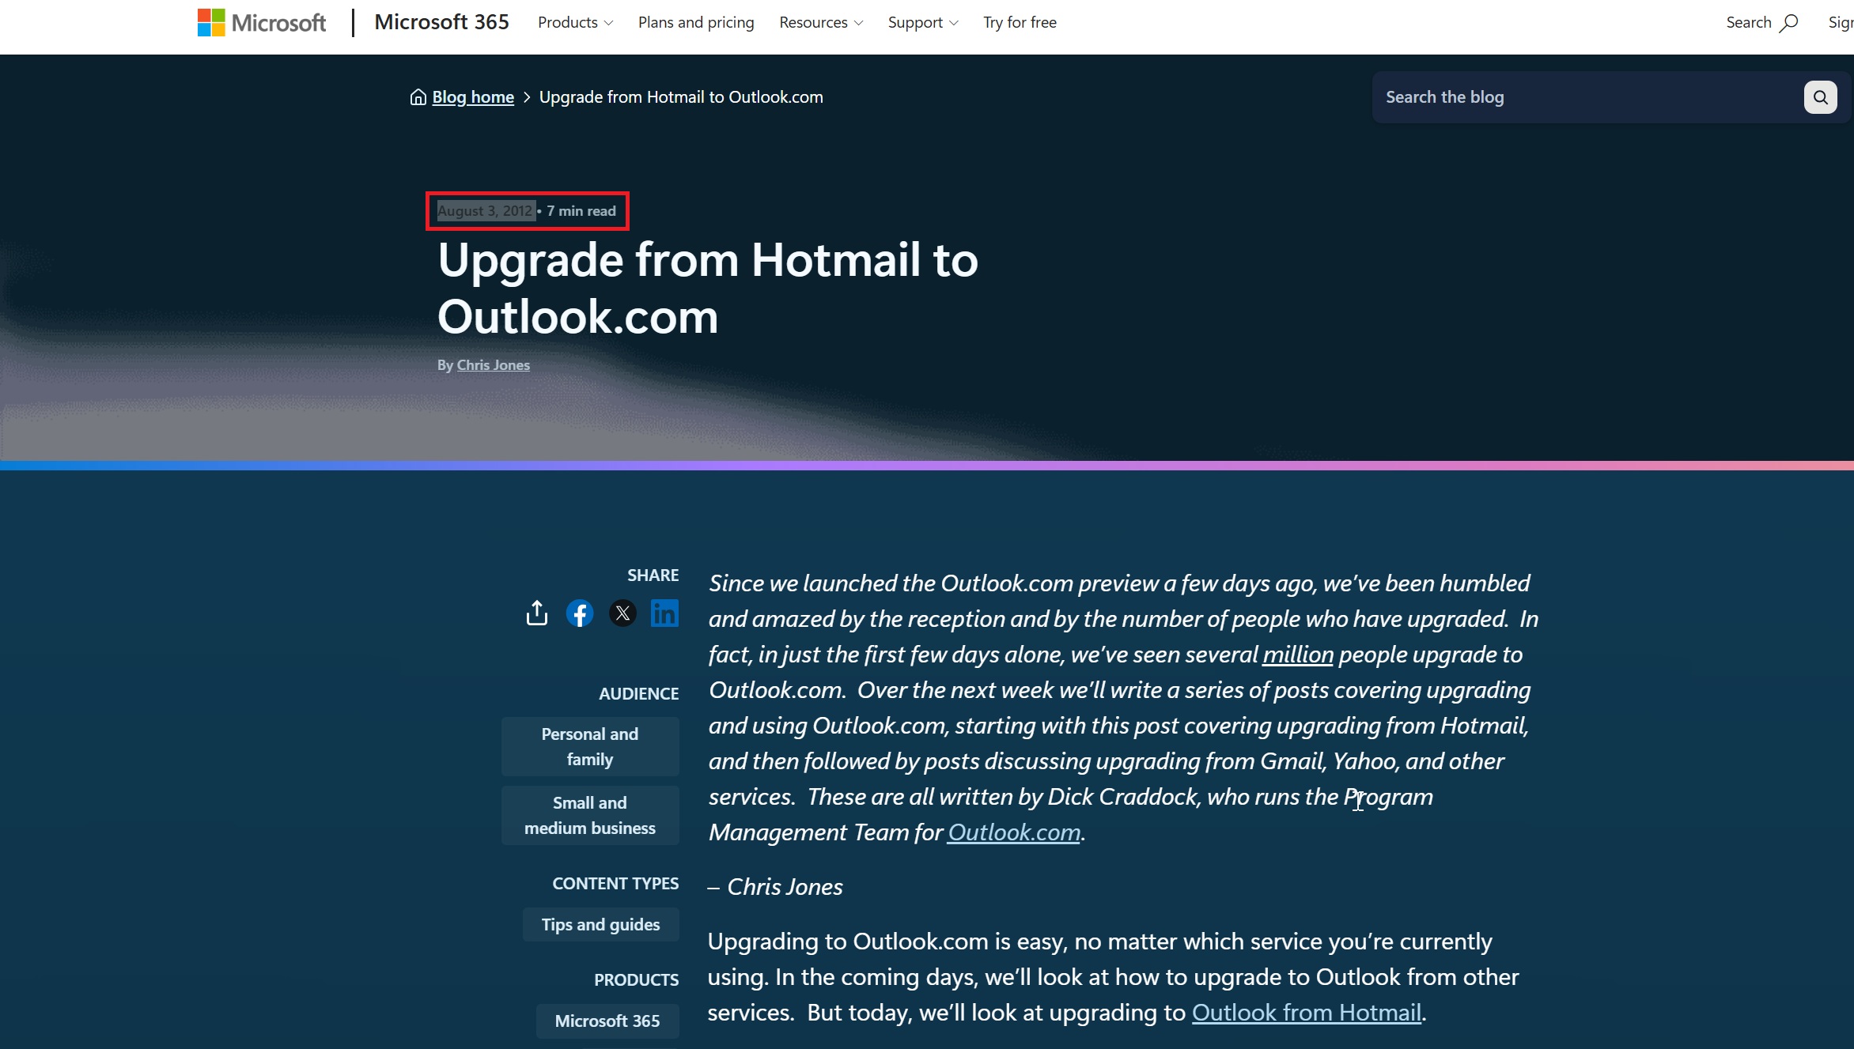Share article on Facebook
Image resolution: width=1854 pixels, height=1049 pixels.
pyautogui.click(x=580, y=613)
